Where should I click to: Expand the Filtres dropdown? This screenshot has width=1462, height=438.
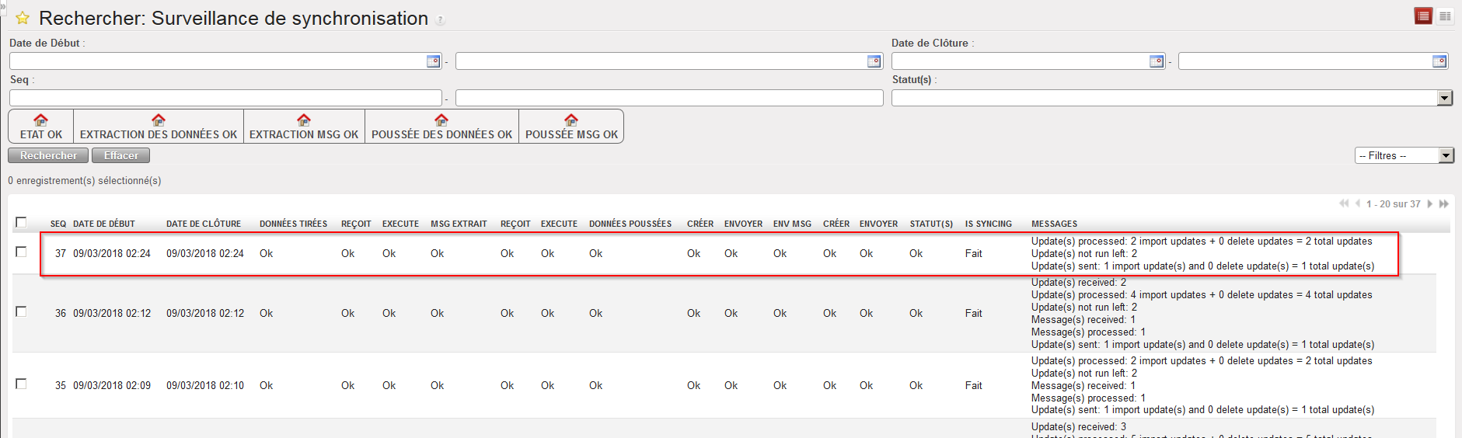1446,156
